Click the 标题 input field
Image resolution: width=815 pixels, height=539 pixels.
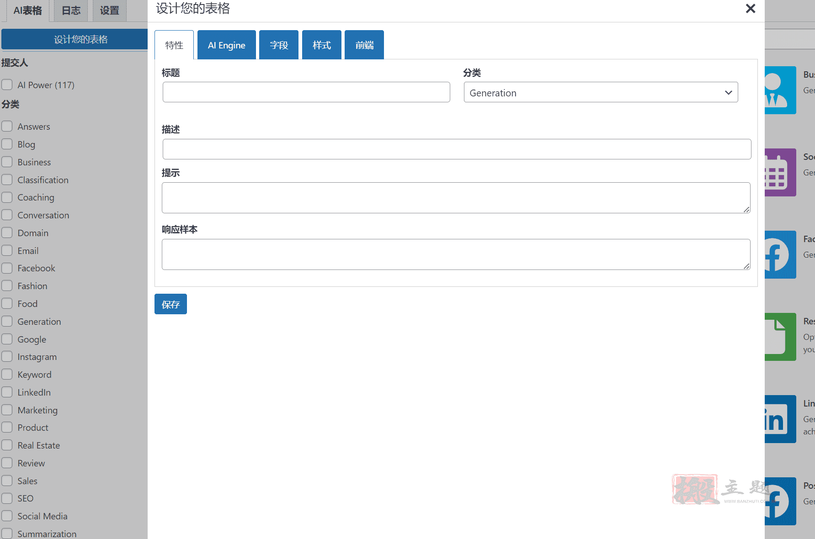pyautogui.click(x=306, y=92)
